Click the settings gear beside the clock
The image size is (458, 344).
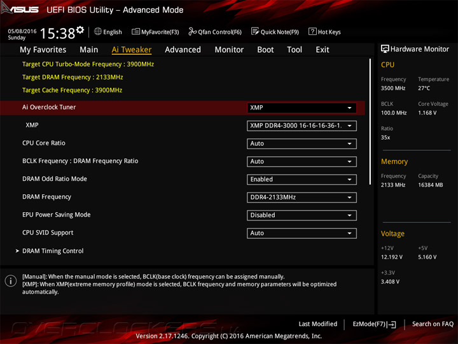80,29
